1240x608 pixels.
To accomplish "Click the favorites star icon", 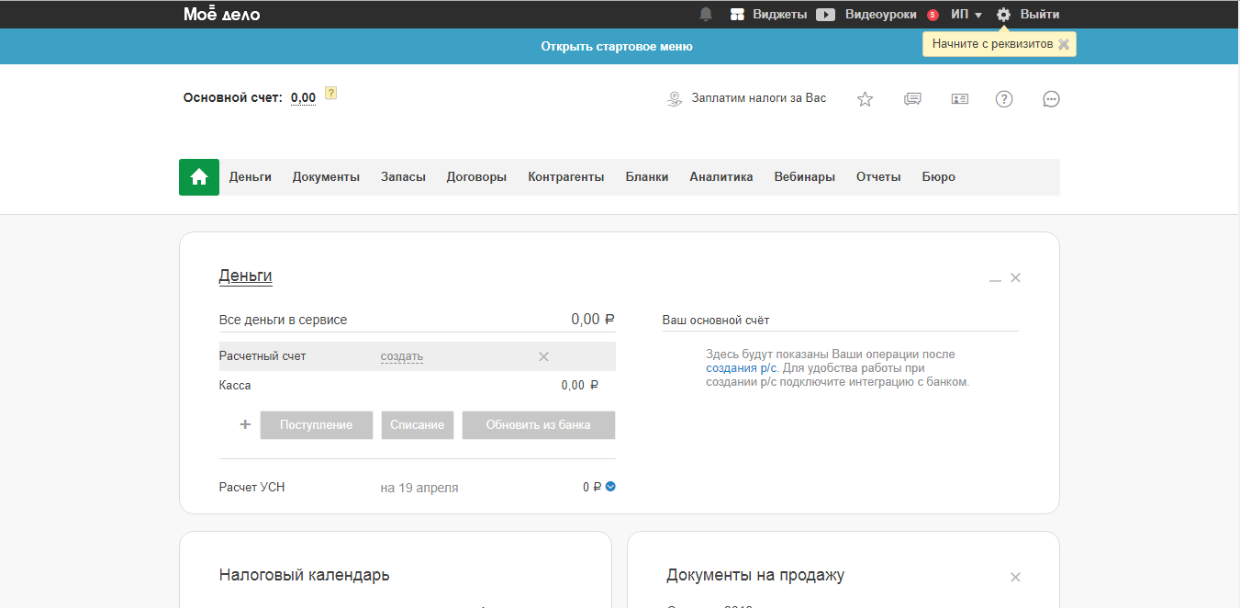I will coord(865,98).
